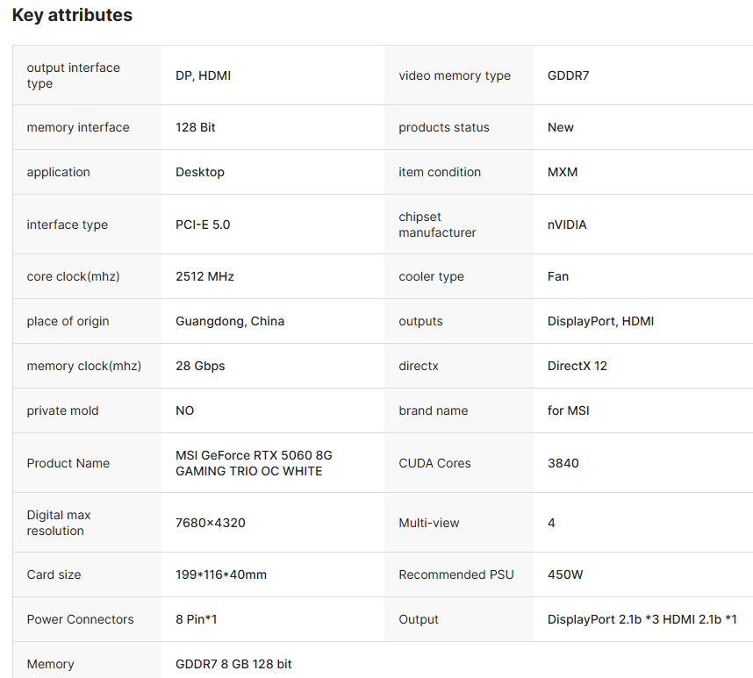The height and width of the screenshot is (678, 753).
Task: Select the 'GDDR7' video memory type value
Action: pos(568,75)
